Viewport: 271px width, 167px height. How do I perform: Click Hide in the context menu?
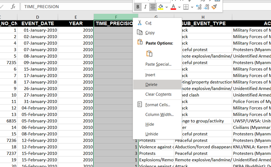150,124
